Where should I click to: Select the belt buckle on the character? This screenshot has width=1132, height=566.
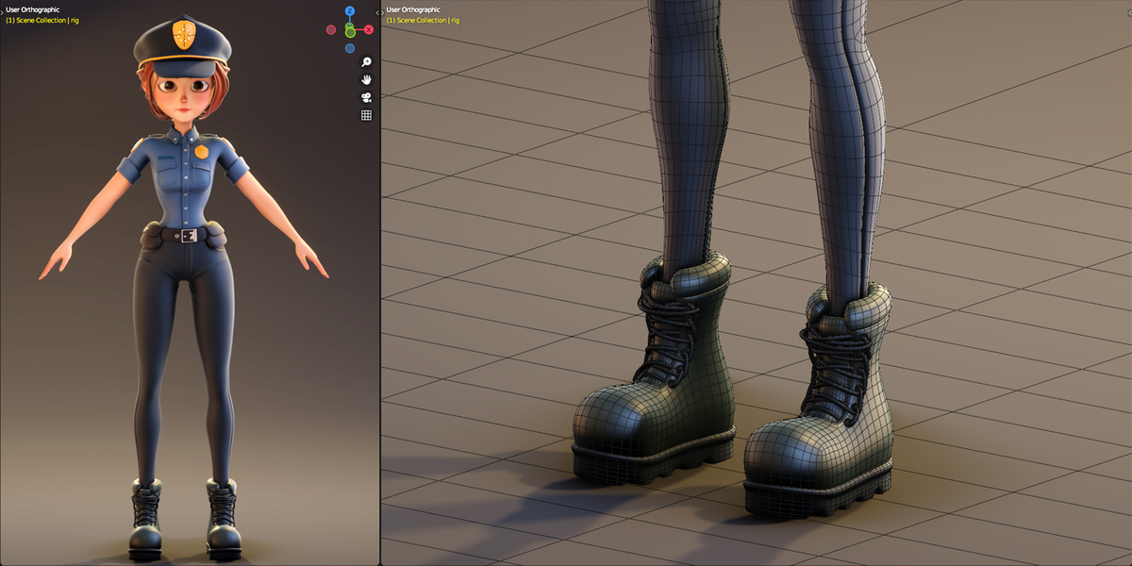point(188,235)
